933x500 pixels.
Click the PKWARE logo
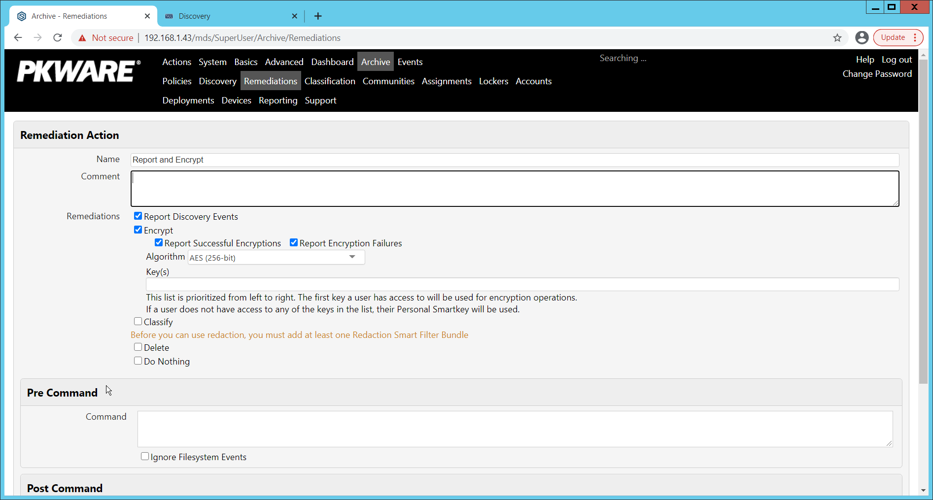tap(79, 71)
